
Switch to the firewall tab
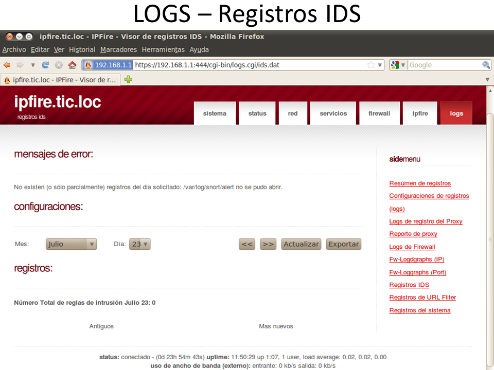pyautogui.click(x=379, y=114)
